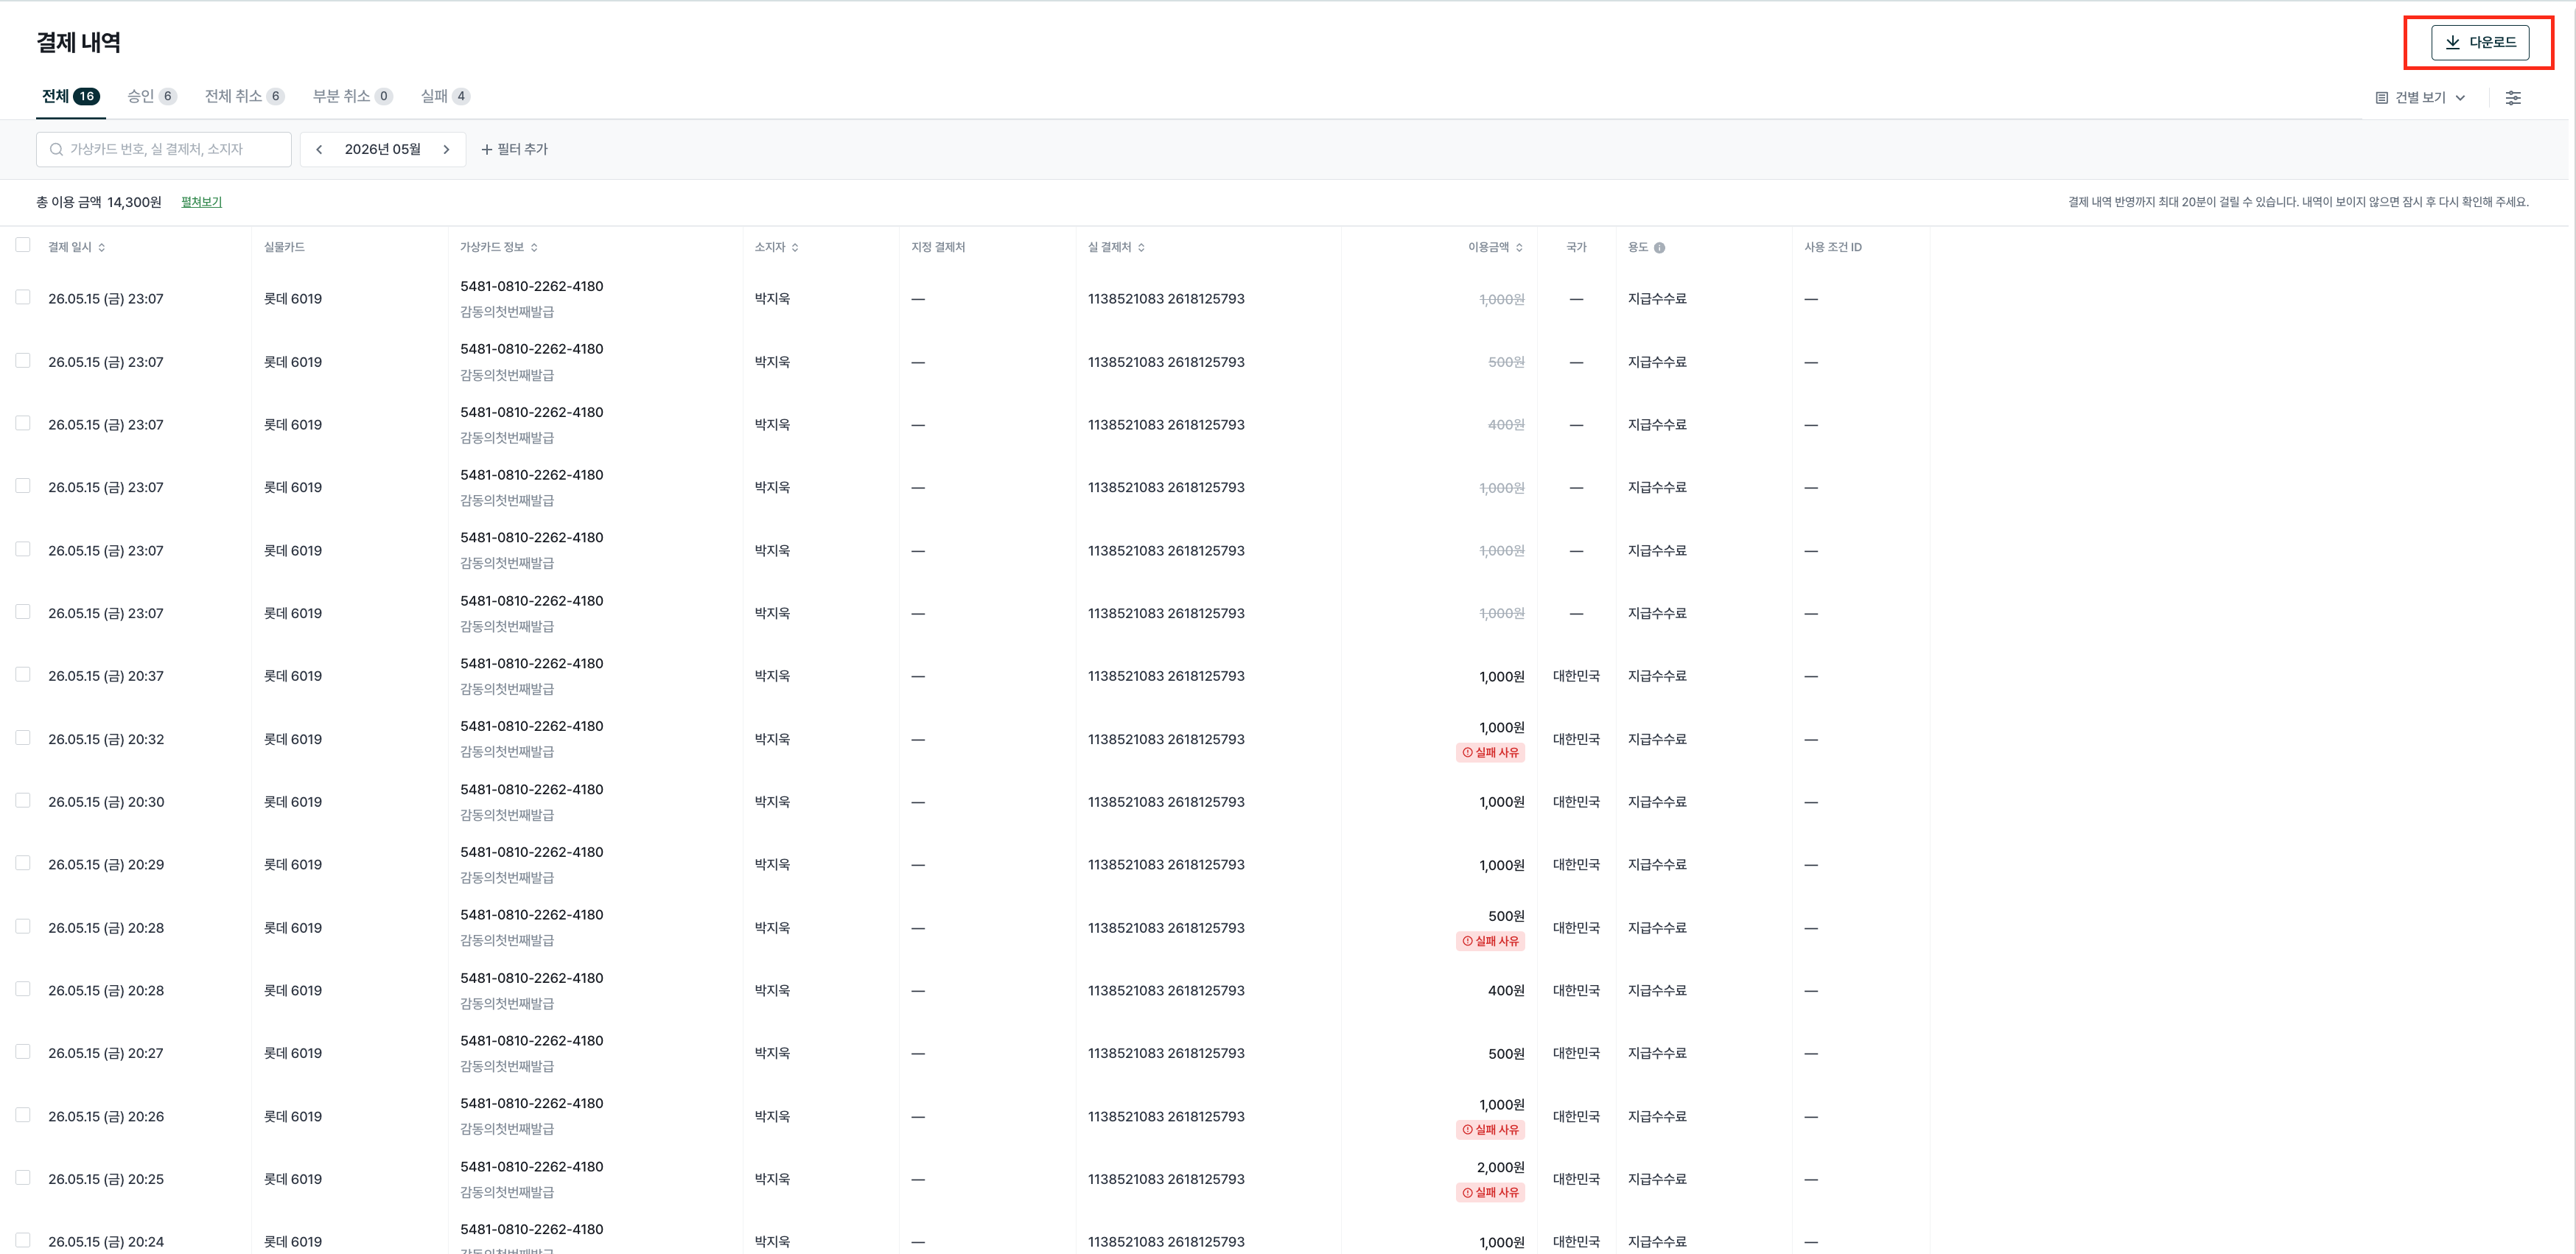Screen dimensions: 2576x1254
Task: Switch to the 승인 tab
Action: [151, 96]
